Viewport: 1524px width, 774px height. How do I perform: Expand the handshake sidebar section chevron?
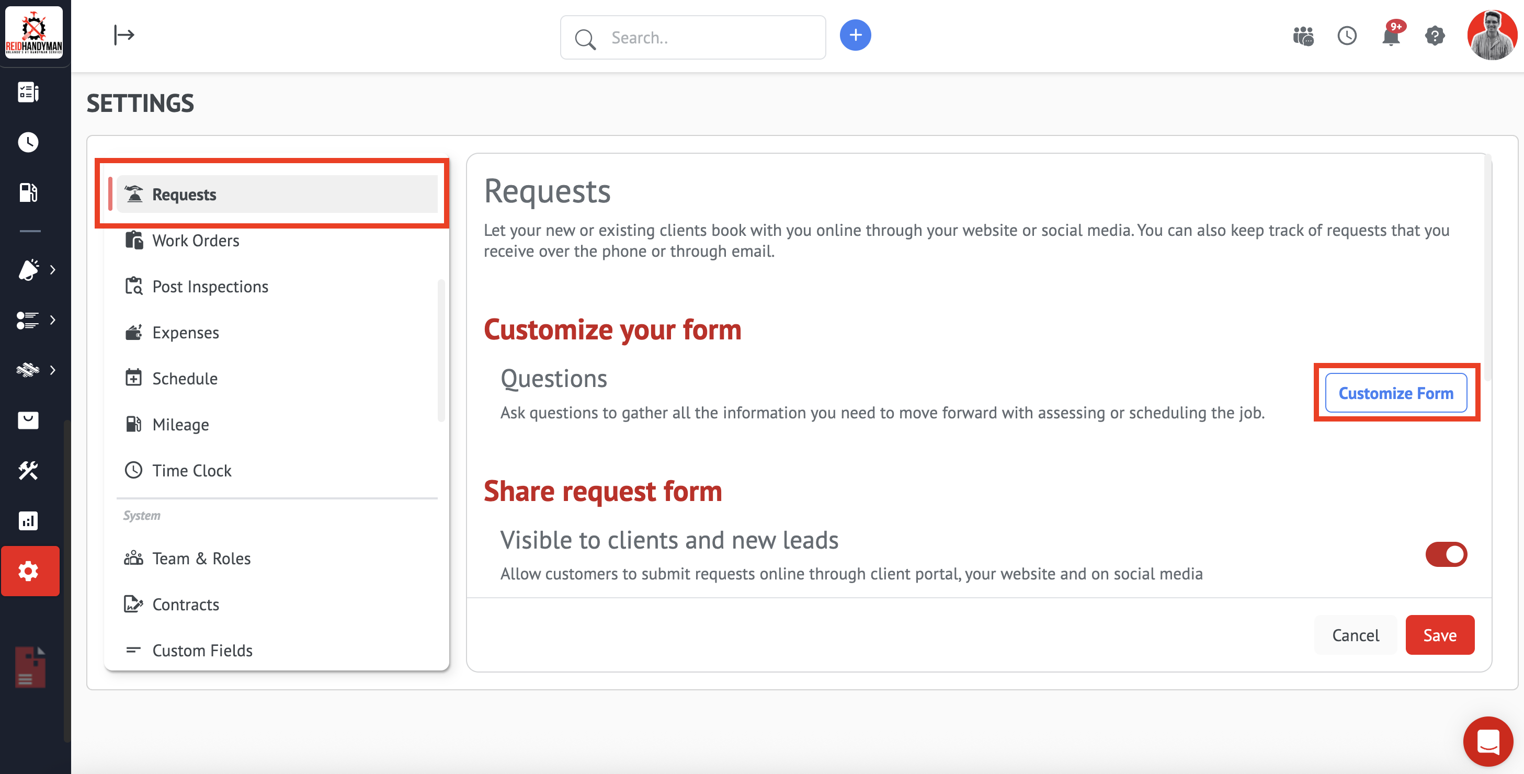(x=53, y=370)
